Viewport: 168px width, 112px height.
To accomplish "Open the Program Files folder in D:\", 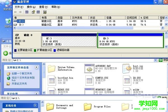I will tap(88, 107).
